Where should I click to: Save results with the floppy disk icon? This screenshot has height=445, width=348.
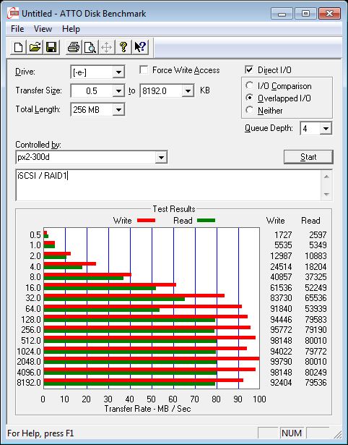click(x=51, y=47)
